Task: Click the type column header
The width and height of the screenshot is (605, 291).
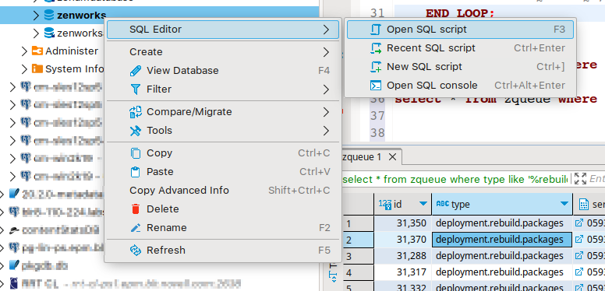Action: click(502, 204)
